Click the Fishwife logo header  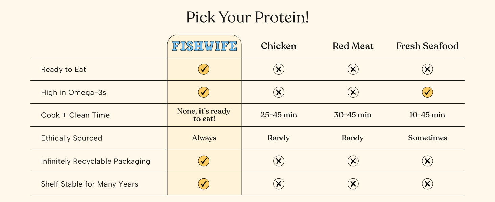pos(204,46)
